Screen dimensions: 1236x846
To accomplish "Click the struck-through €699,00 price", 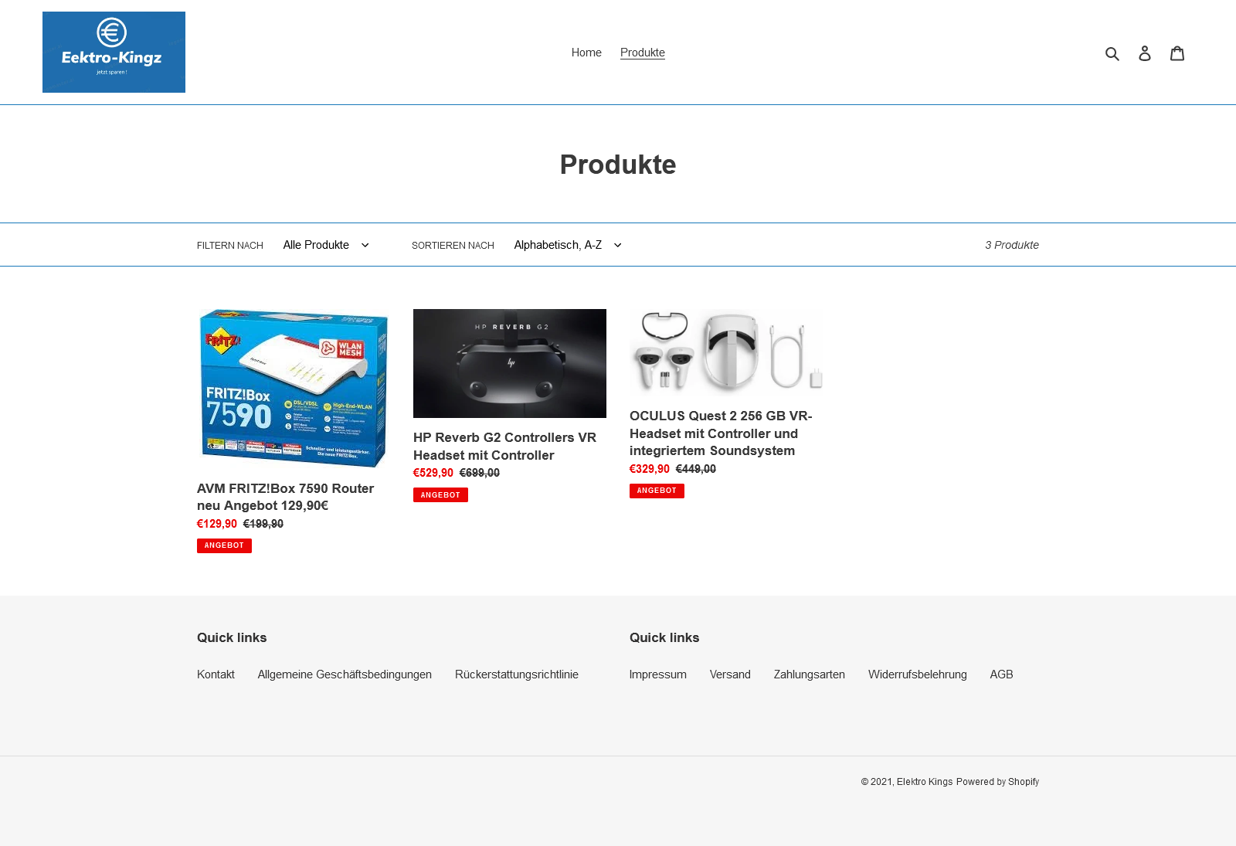I will [x=480, y=473].
